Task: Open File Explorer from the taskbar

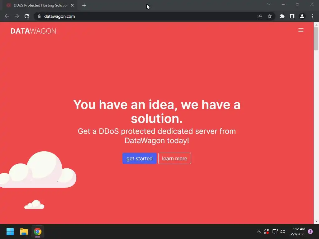Action: pos(24,232)
